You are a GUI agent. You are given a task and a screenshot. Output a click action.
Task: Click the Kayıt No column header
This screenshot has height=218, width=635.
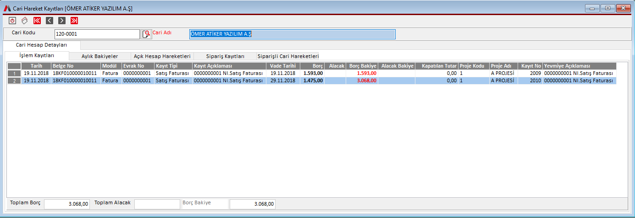click(530, 66)
